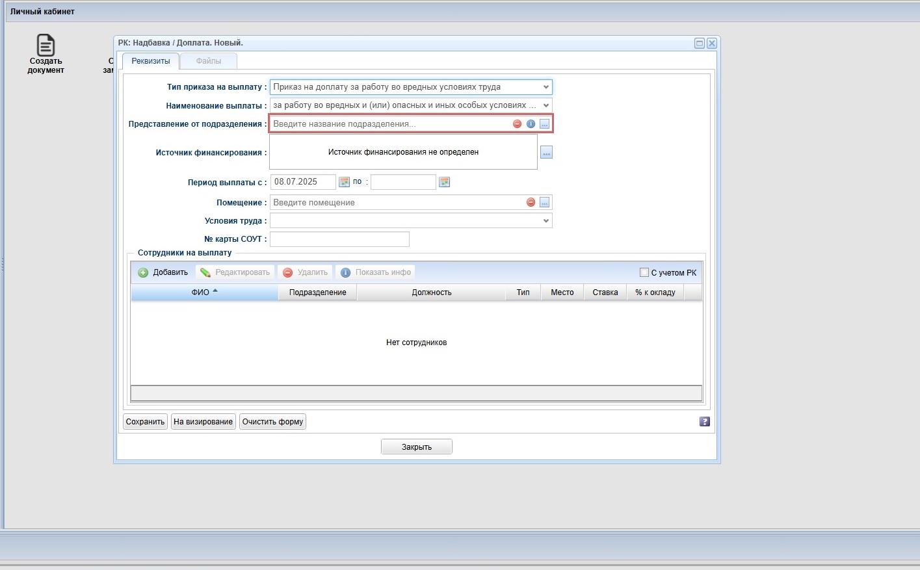
Task: Focus the Введите название подразделения input
Action: pyautogui.click(x=390, y=124)
